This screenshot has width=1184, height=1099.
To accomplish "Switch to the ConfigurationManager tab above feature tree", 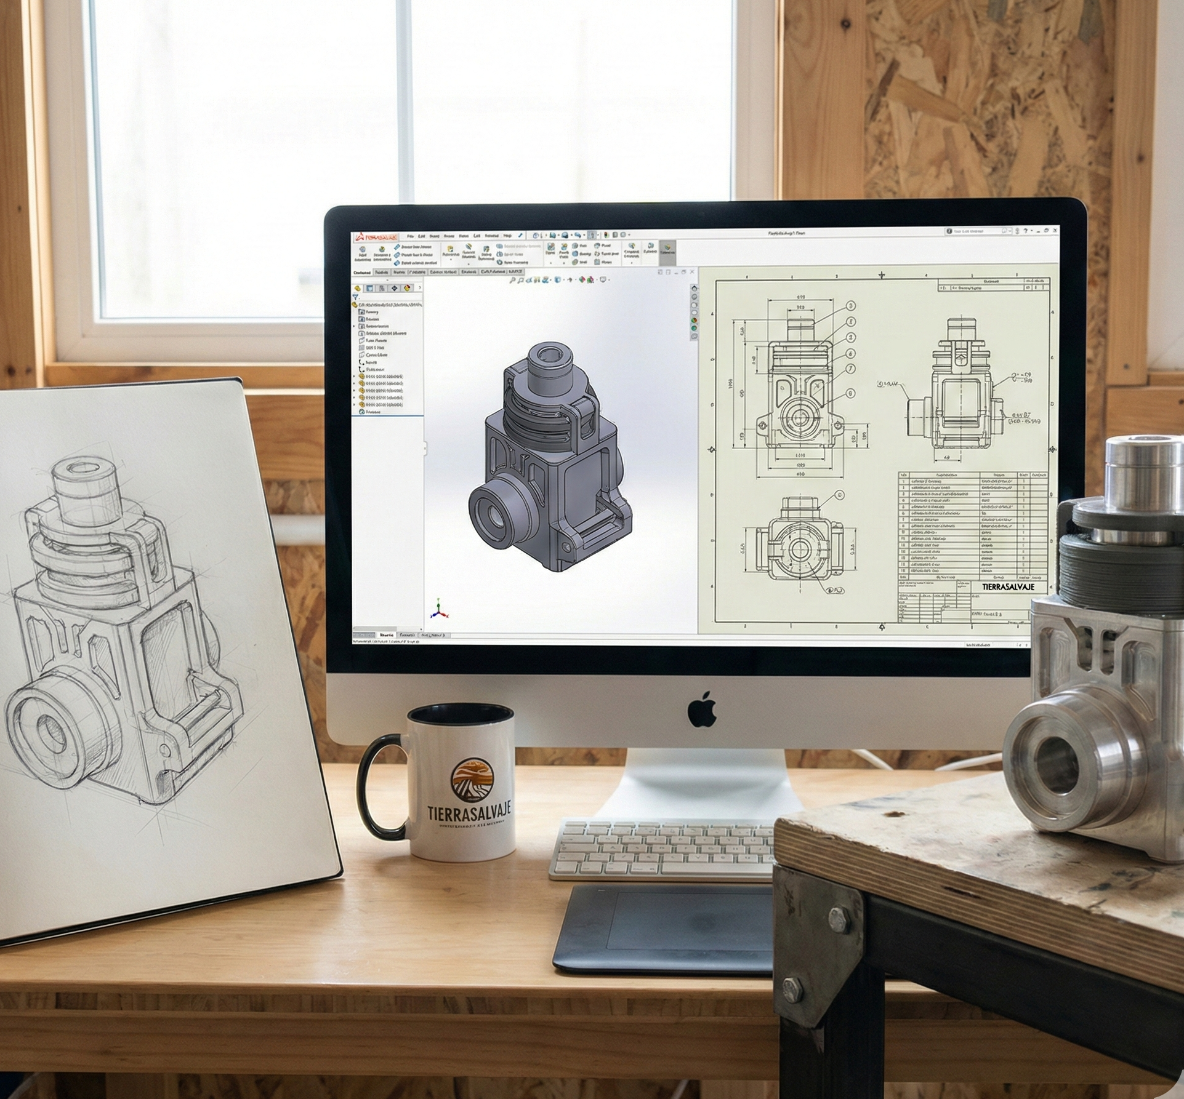I will (x=382, y=288).
